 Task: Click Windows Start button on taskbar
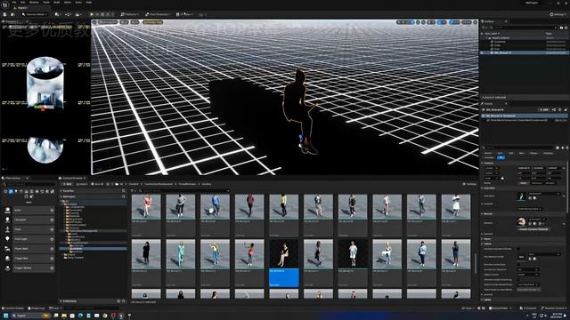click(x=6, y=316)
